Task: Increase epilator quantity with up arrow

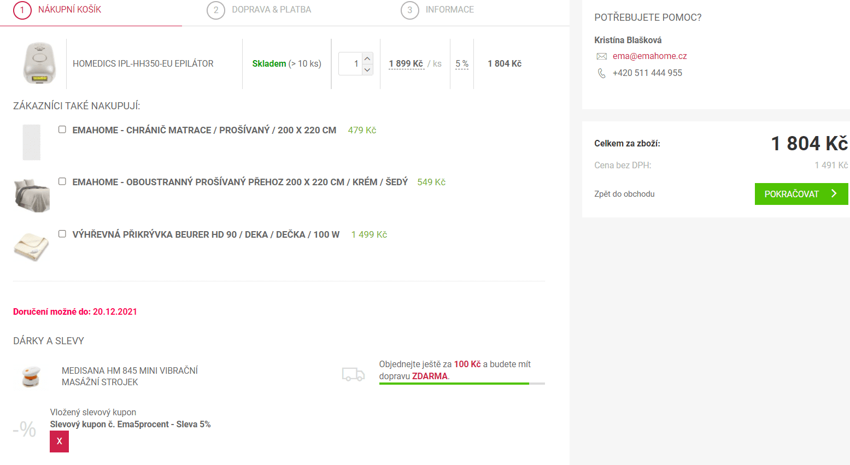Action: pyautogui.click(x=367, y=58)
